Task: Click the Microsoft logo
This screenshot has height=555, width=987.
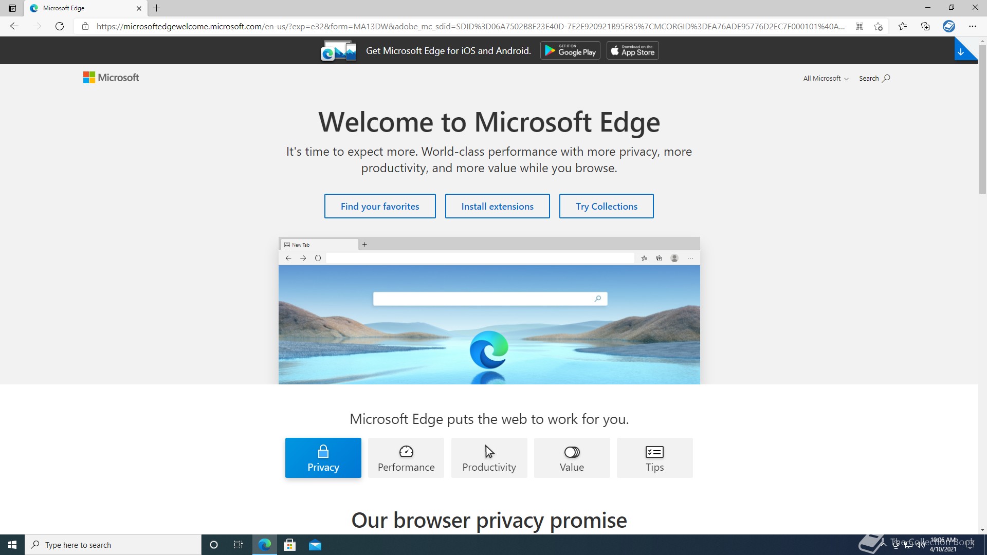Action: [111, 78]
